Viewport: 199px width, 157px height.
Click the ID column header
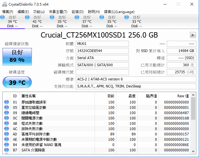pyautogui.click(x=15, y=96)
